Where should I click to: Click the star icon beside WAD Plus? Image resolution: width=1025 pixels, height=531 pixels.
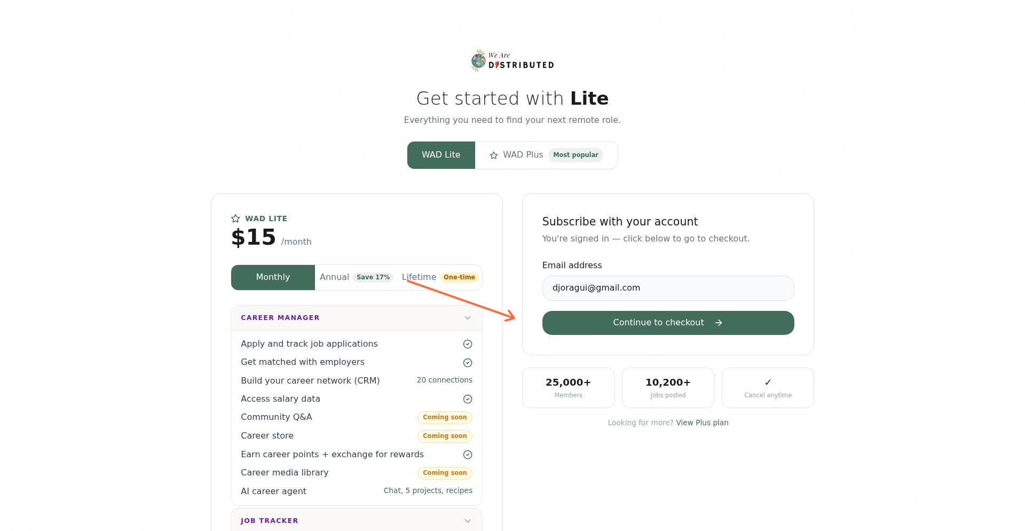[x=494, y=155]
